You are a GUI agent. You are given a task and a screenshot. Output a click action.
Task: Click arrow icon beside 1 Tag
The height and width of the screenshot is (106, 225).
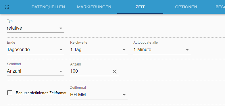click(x=124, y=50)
